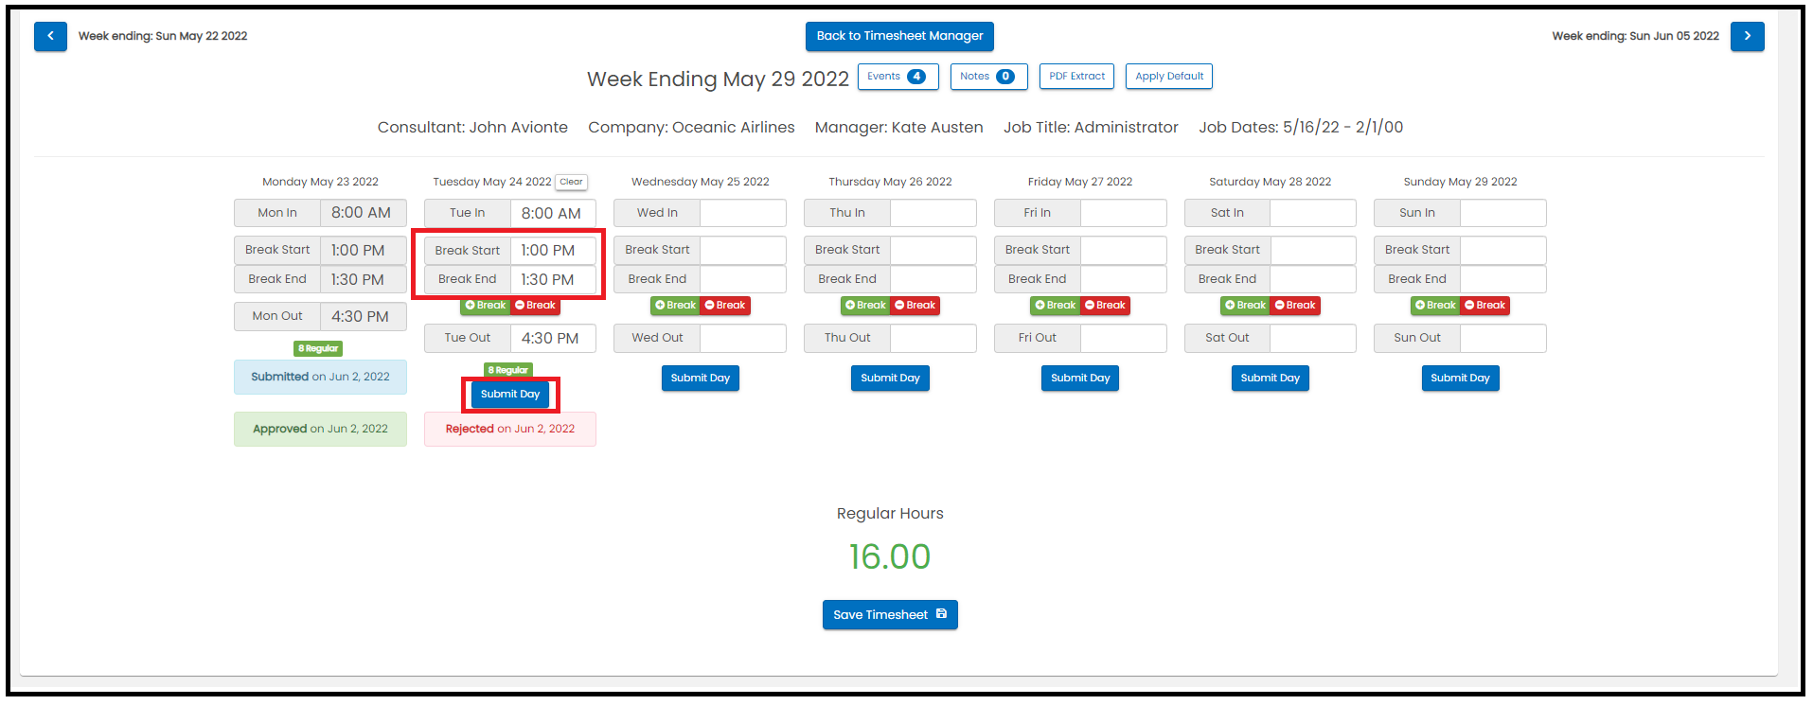This screenshot has height=705, width=1813.
Task: Go to next week with right chevron
Action: click(1747, 36)
